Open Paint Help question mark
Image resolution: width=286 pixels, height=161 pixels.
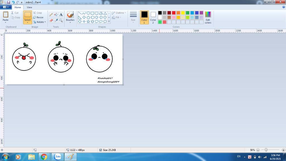[284, 7]
